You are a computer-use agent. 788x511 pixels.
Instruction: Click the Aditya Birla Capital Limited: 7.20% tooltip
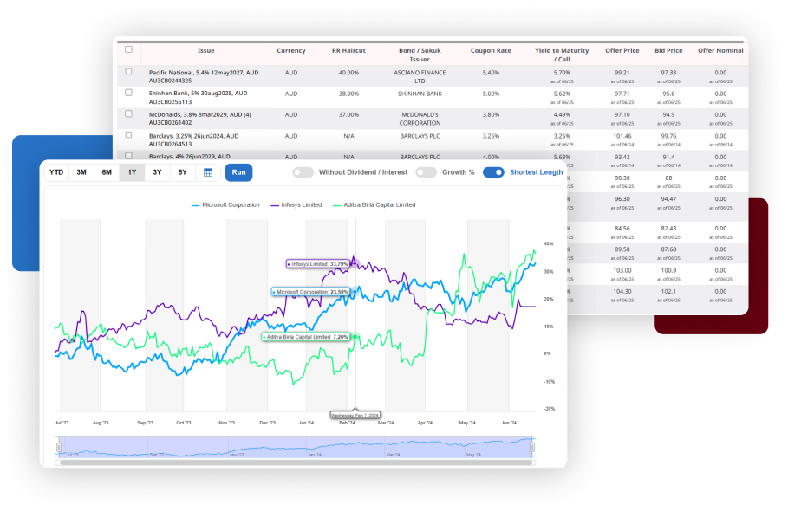coord(305,337)
